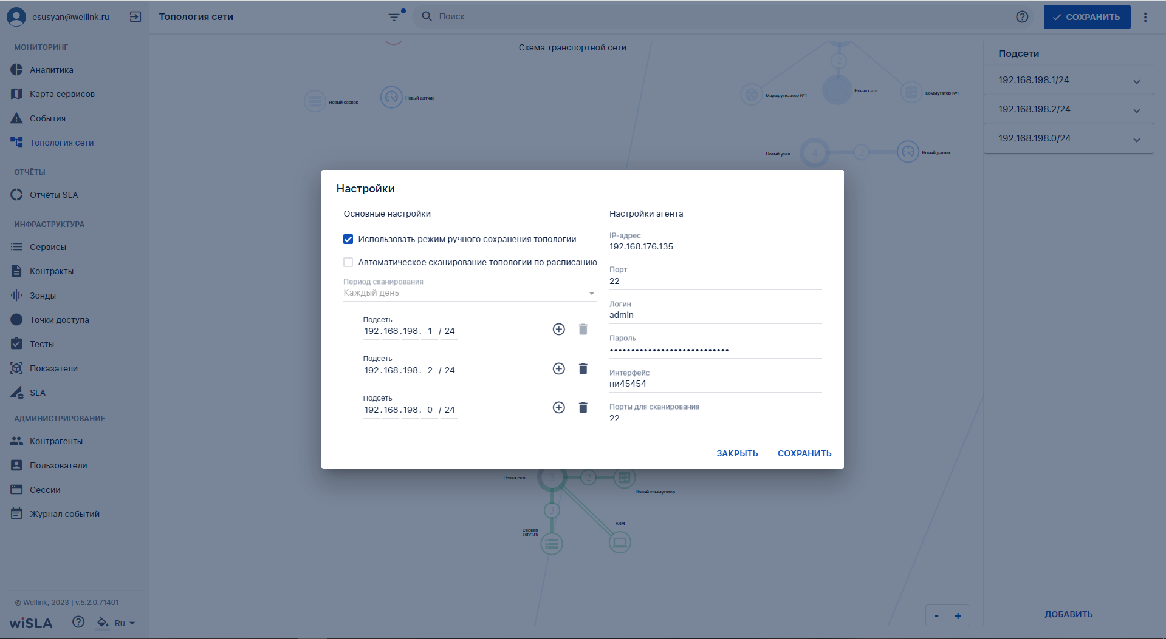Image resolution: width=1166 pixels, height=639 pixels.
Task: Delete the 192.168.198.0/24 subnet row
Action: click(x=583, y=408)
